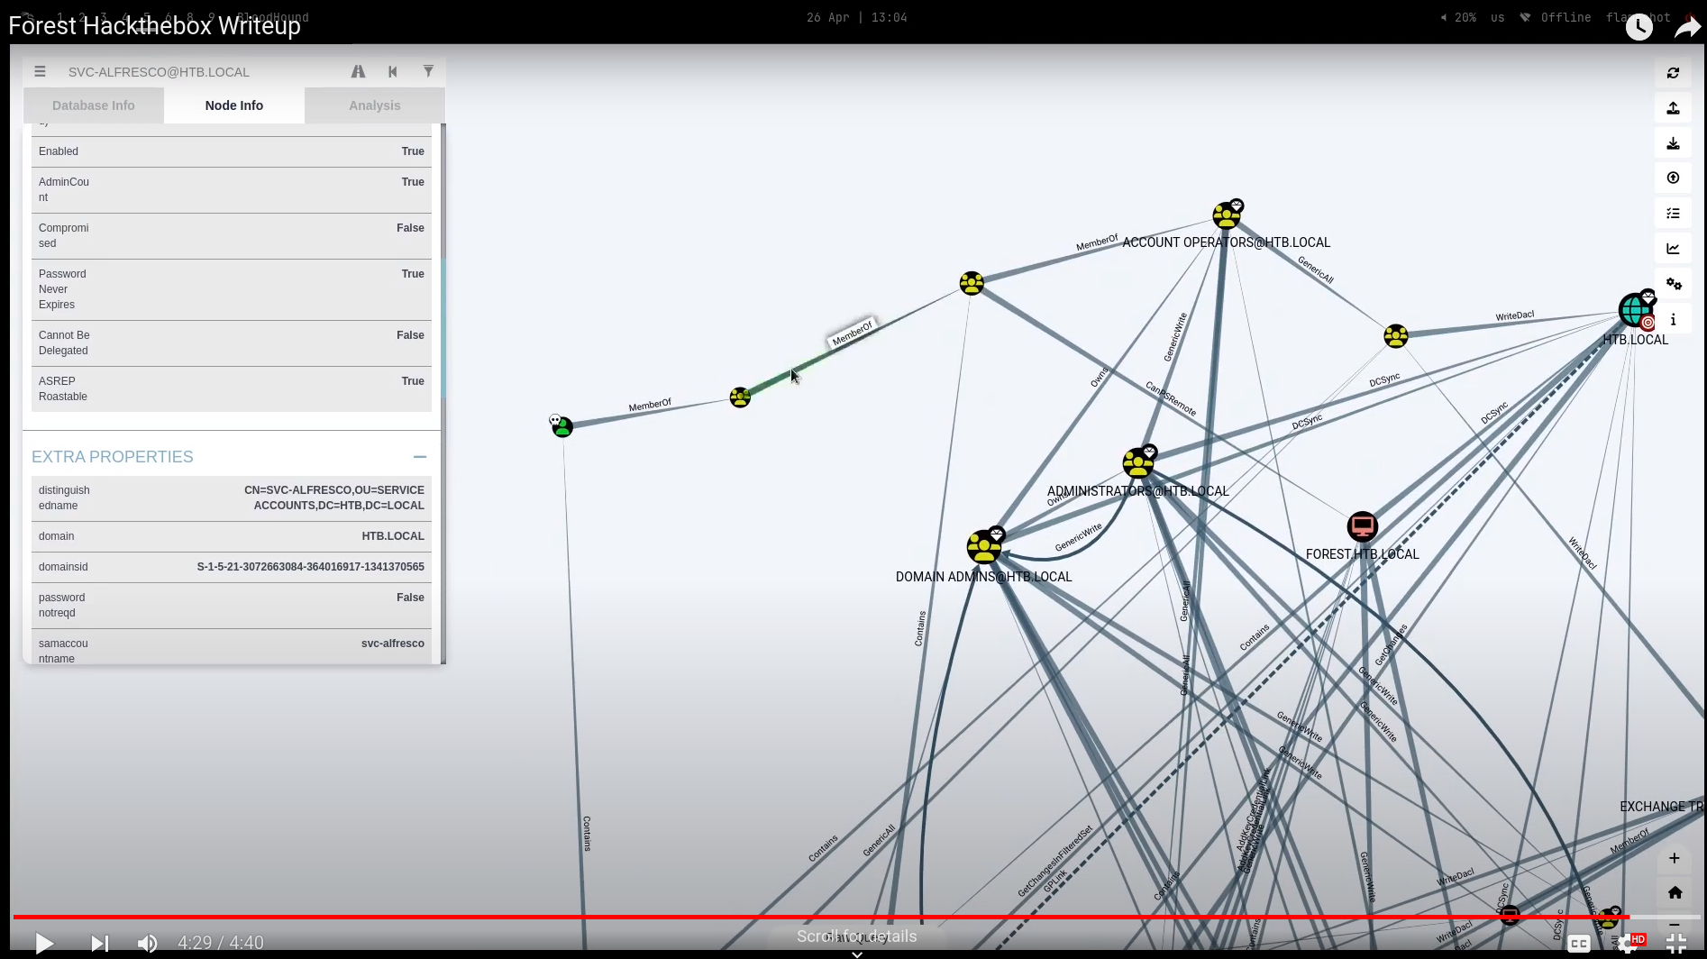Screen dimensions: 1707x959
Task: Select the DOMAIN ADMINS@HTB.LOCAL node
Action: (984, 544)
